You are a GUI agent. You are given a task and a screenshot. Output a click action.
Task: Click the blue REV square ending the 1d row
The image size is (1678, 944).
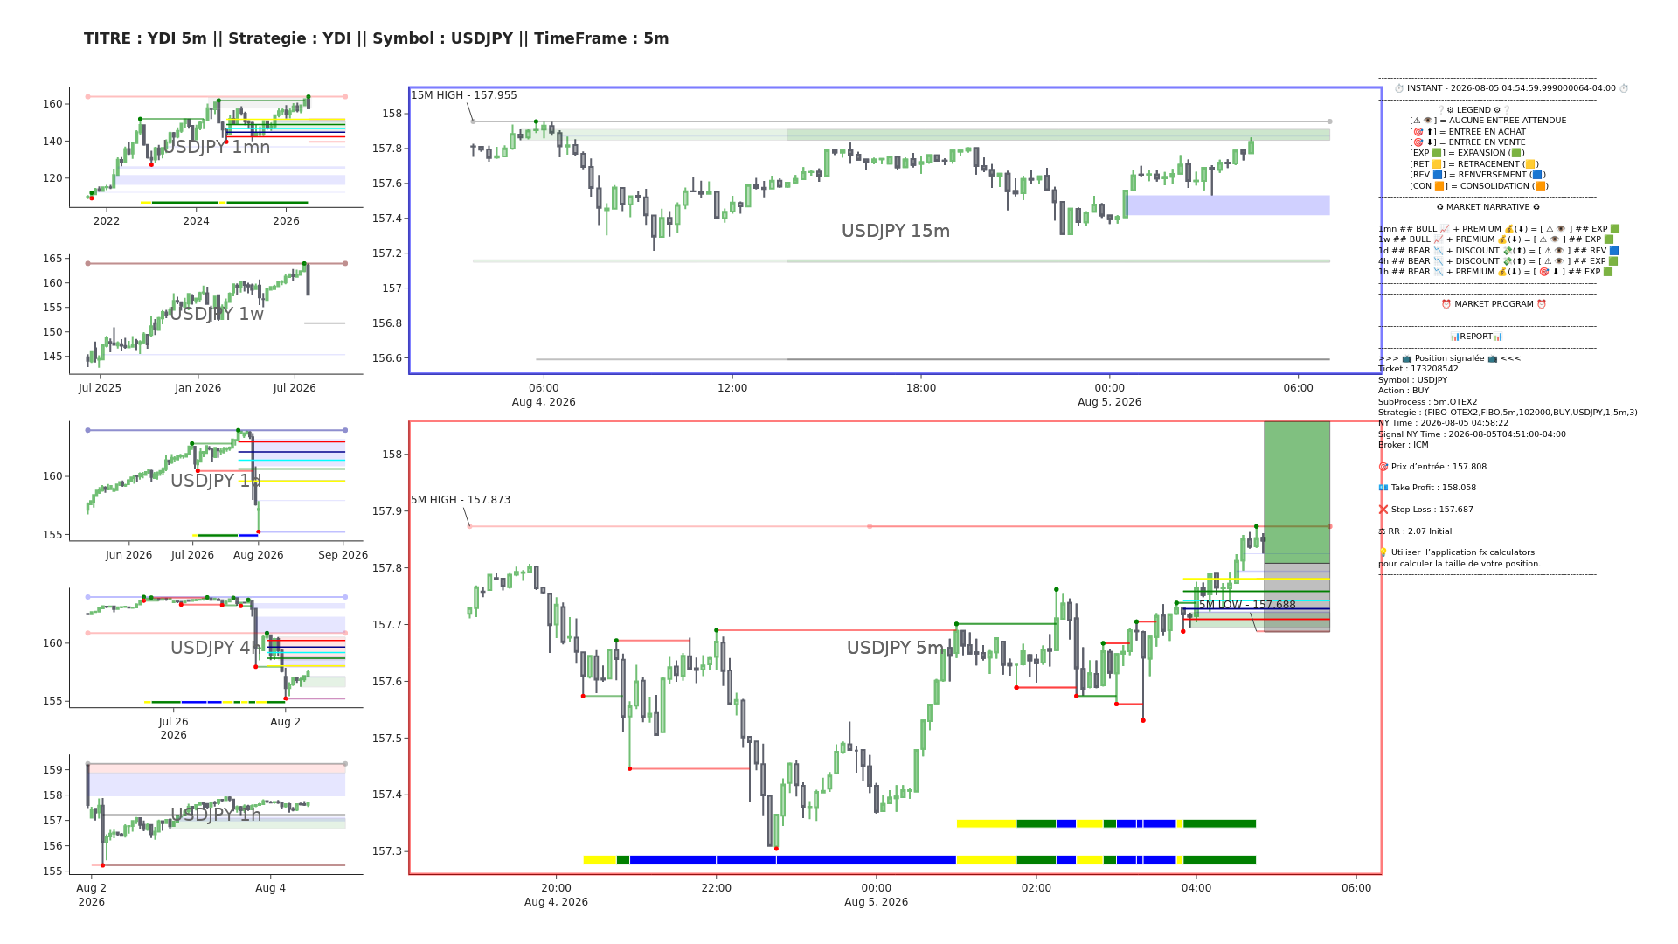[1614, 251]
